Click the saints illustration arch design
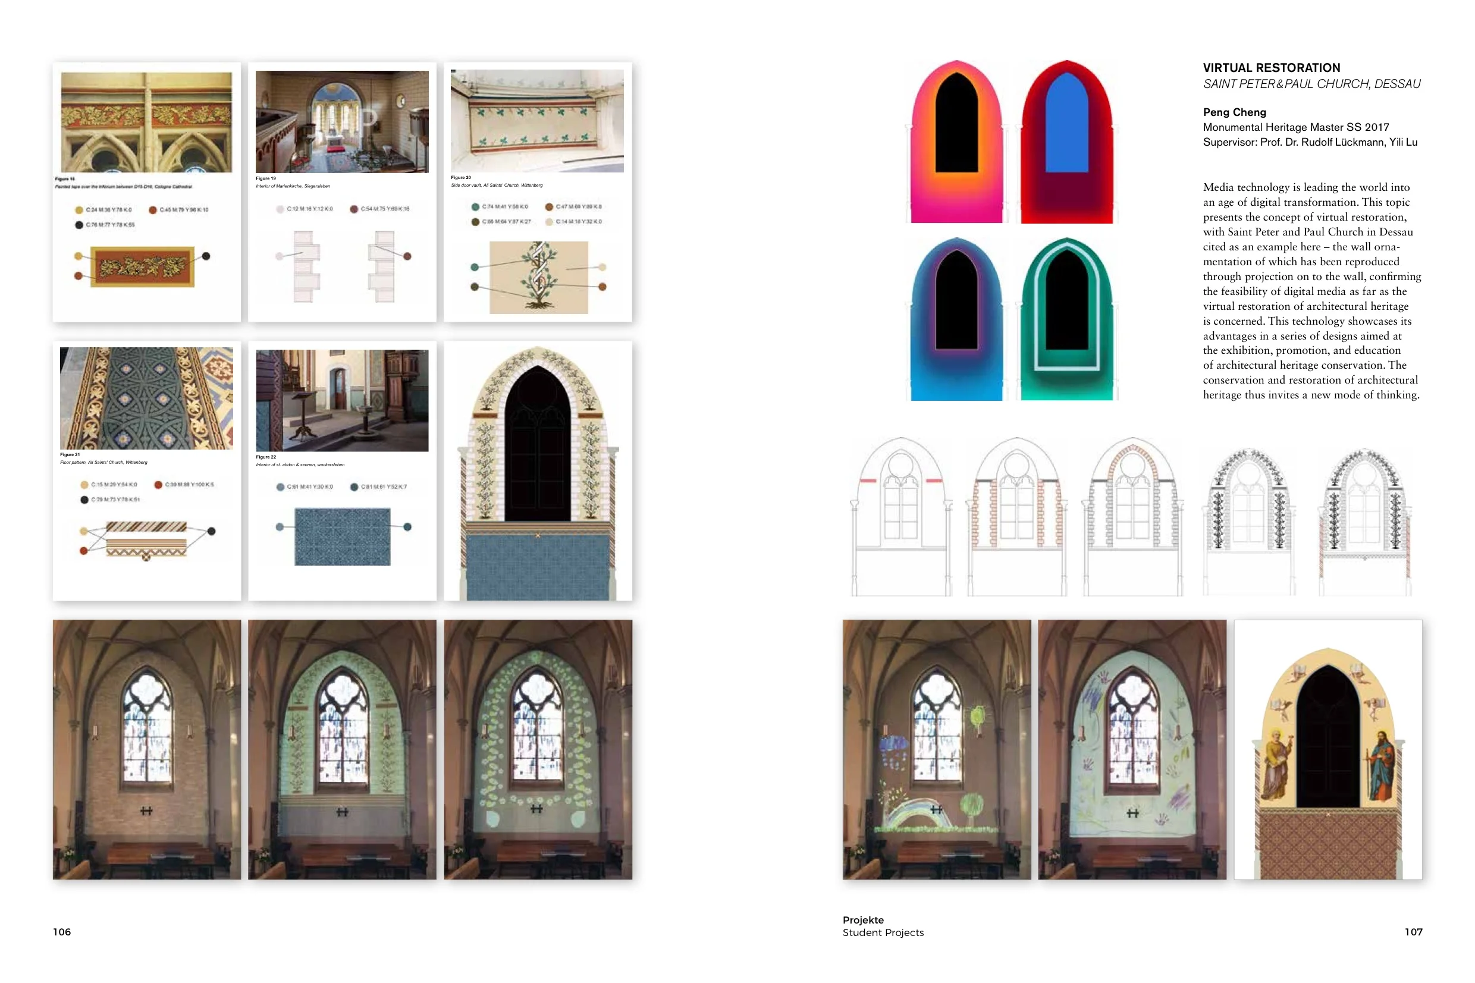This screenshot has width=1475, height=983. [x=1327, y=749]
